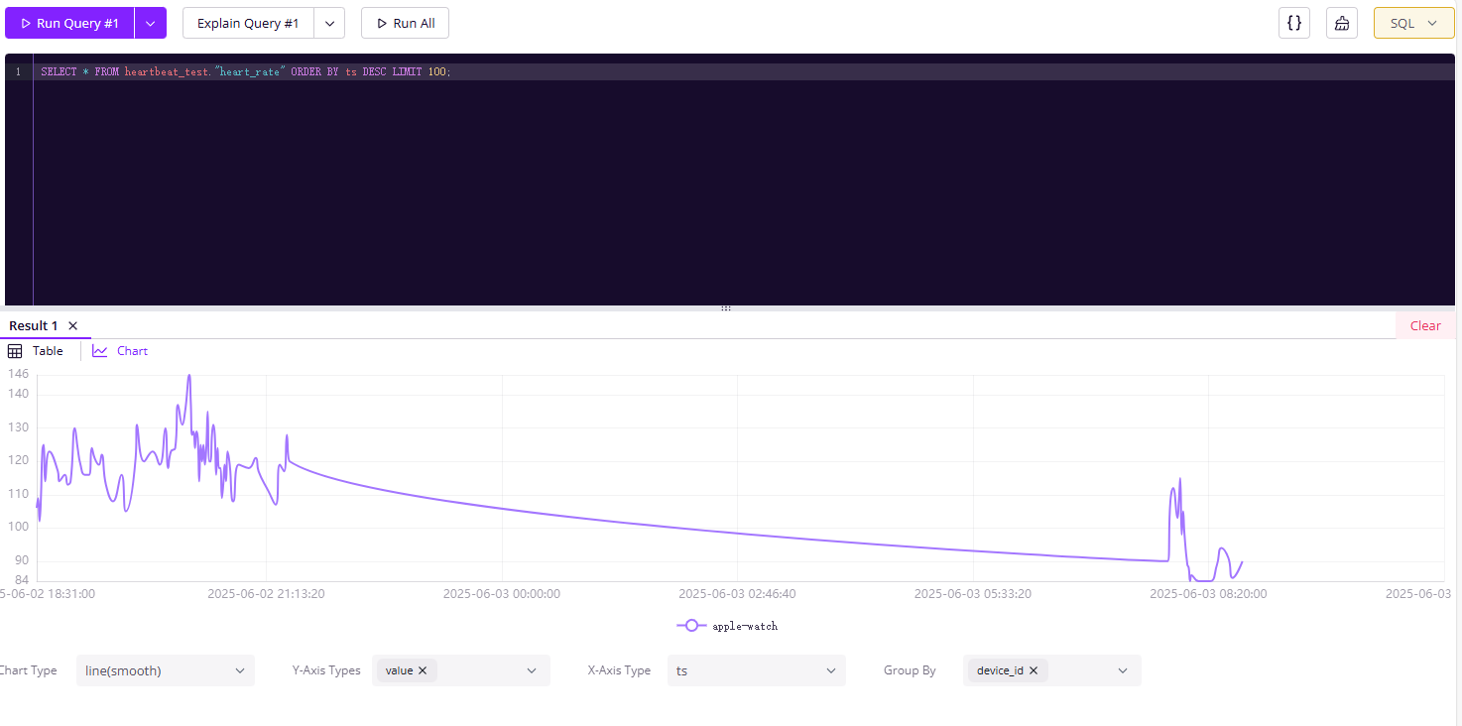Clear the results with Clear button
The width and height of the screenshot is (1462, 726).
click(x=1425, y=325)
